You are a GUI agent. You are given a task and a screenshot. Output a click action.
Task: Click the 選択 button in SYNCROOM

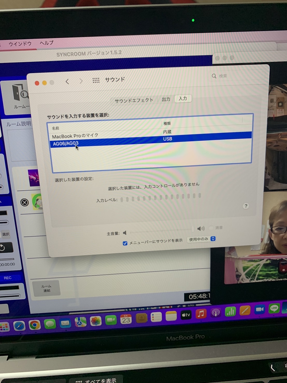(x=6, y=234)
